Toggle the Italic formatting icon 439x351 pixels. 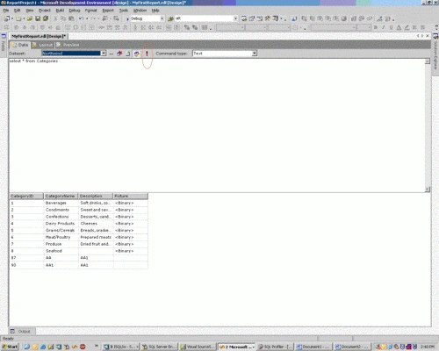click(383, 27)
